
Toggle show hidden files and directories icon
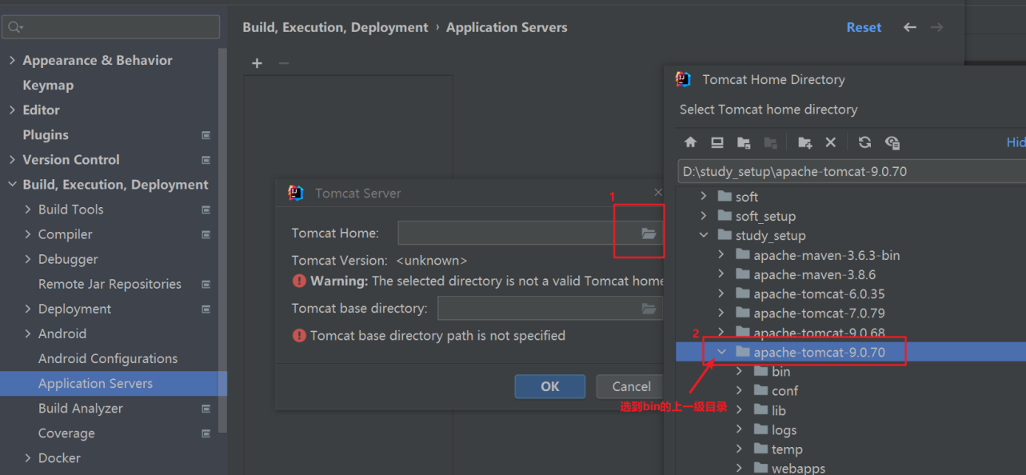(x=892, y=142)
